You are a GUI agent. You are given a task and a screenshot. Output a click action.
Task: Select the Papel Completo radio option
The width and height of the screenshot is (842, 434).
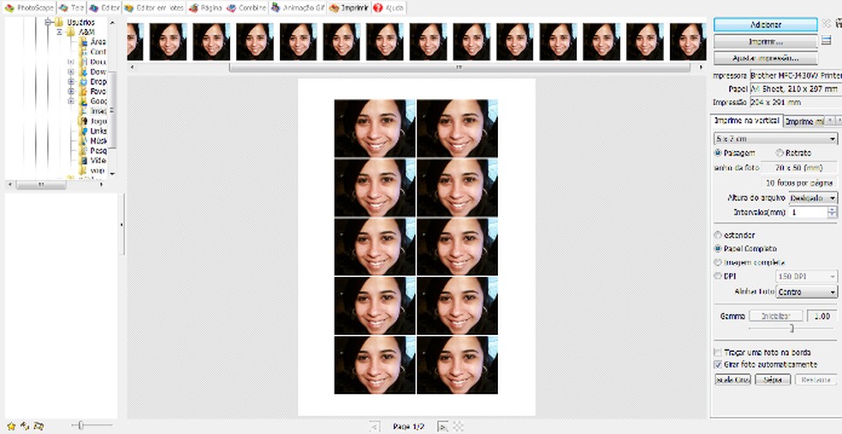point(745,249)
